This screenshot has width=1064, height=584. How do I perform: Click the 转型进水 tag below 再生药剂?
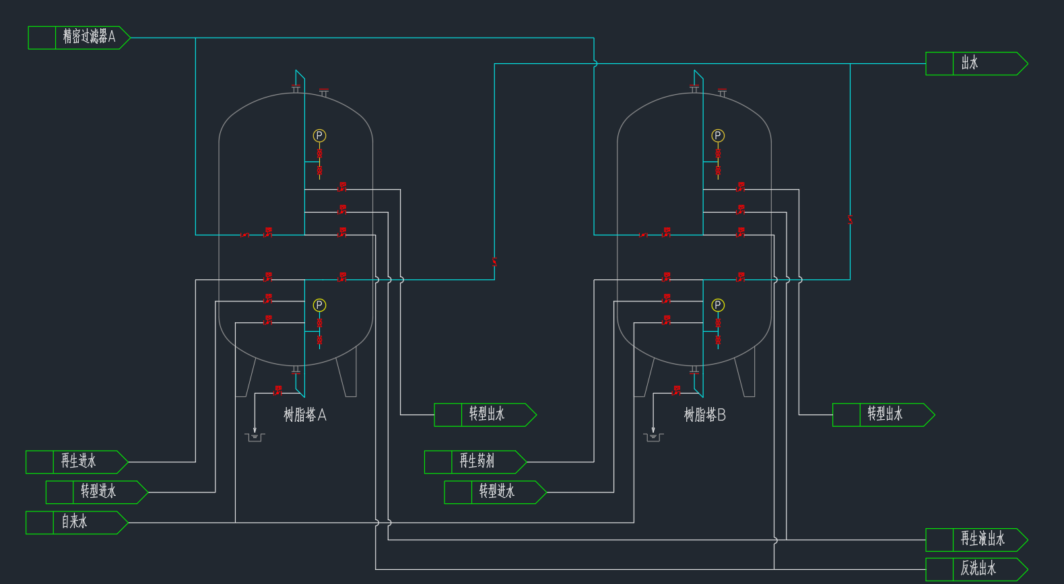495,492
